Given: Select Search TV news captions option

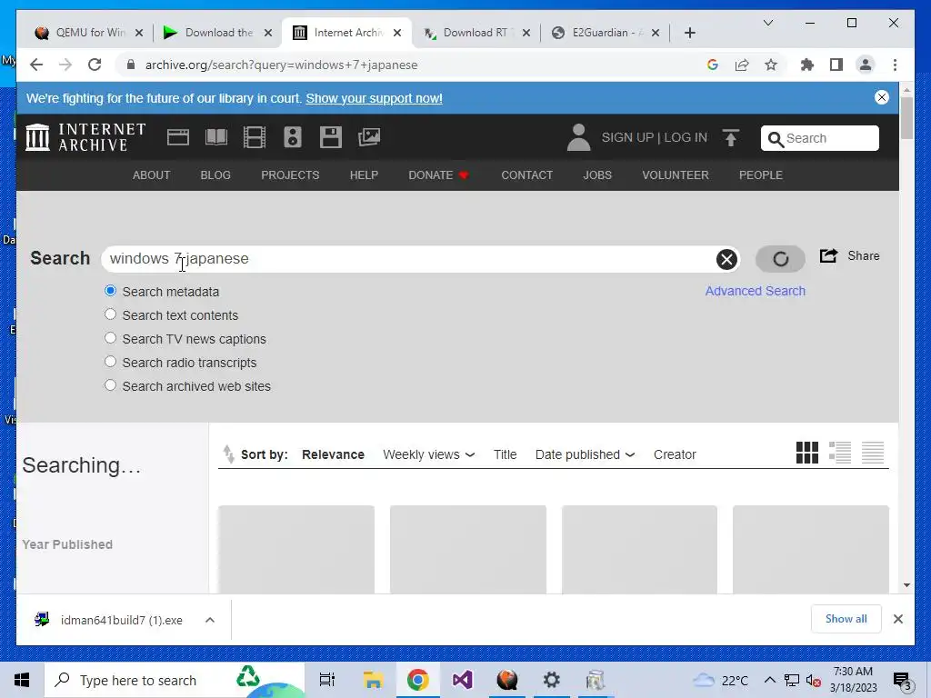Looking at the screenshot, I should 110,338.
